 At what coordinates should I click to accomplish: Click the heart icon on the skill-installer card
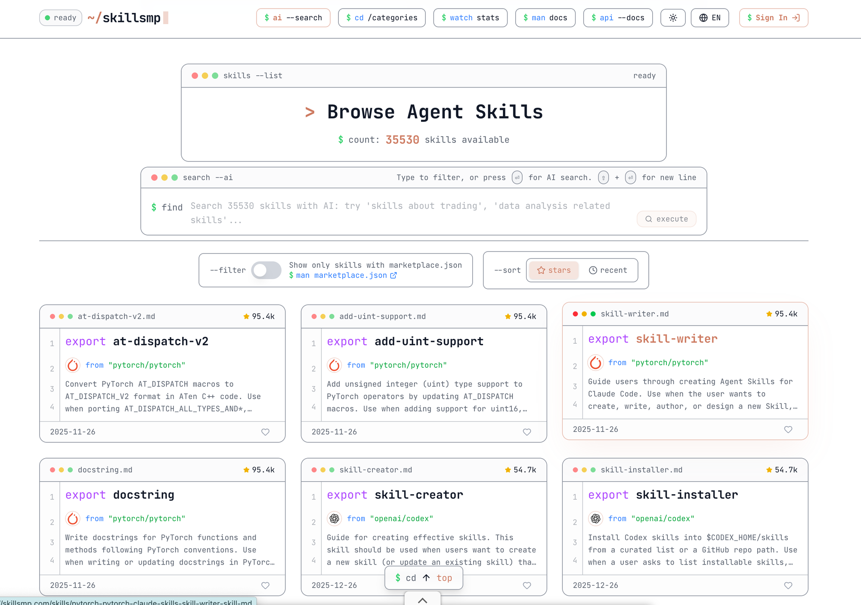[788, 585]
